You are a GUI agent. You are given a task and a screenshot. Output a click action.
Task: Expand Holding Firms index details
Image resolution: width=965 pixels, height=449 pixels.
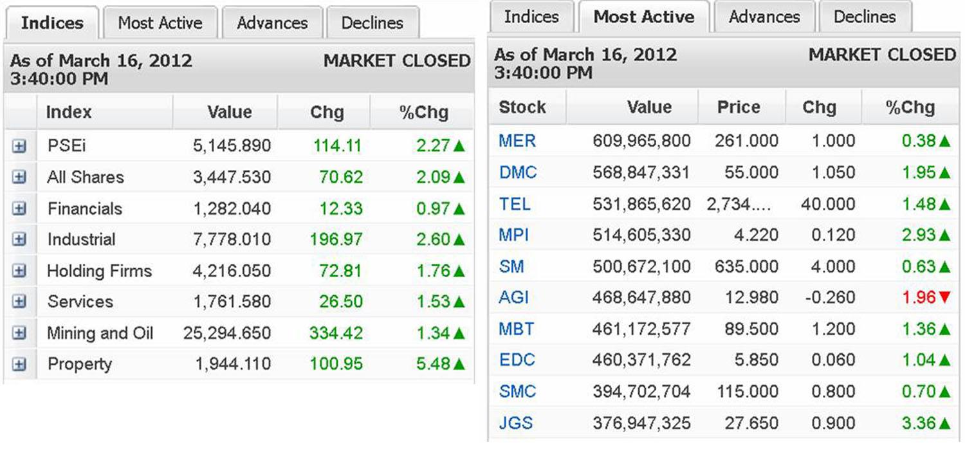[x=19, y=271]
